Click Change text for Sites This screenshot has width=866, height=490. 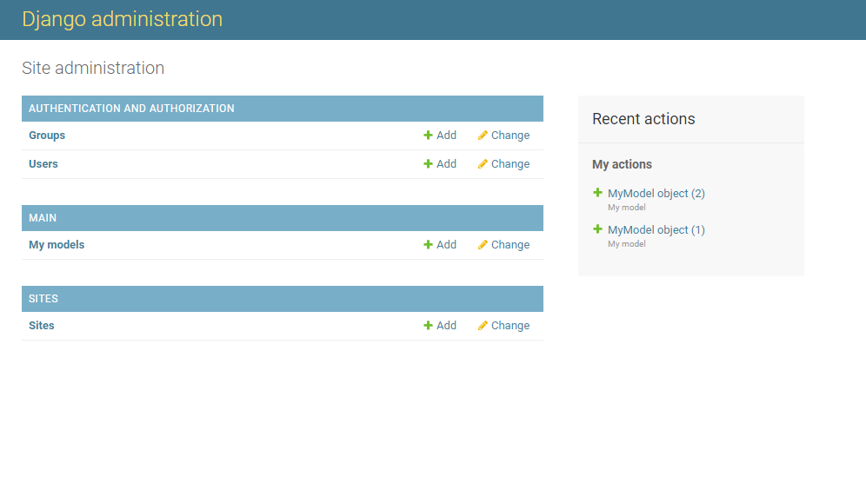pyautogui.click(x=510, y=326)
